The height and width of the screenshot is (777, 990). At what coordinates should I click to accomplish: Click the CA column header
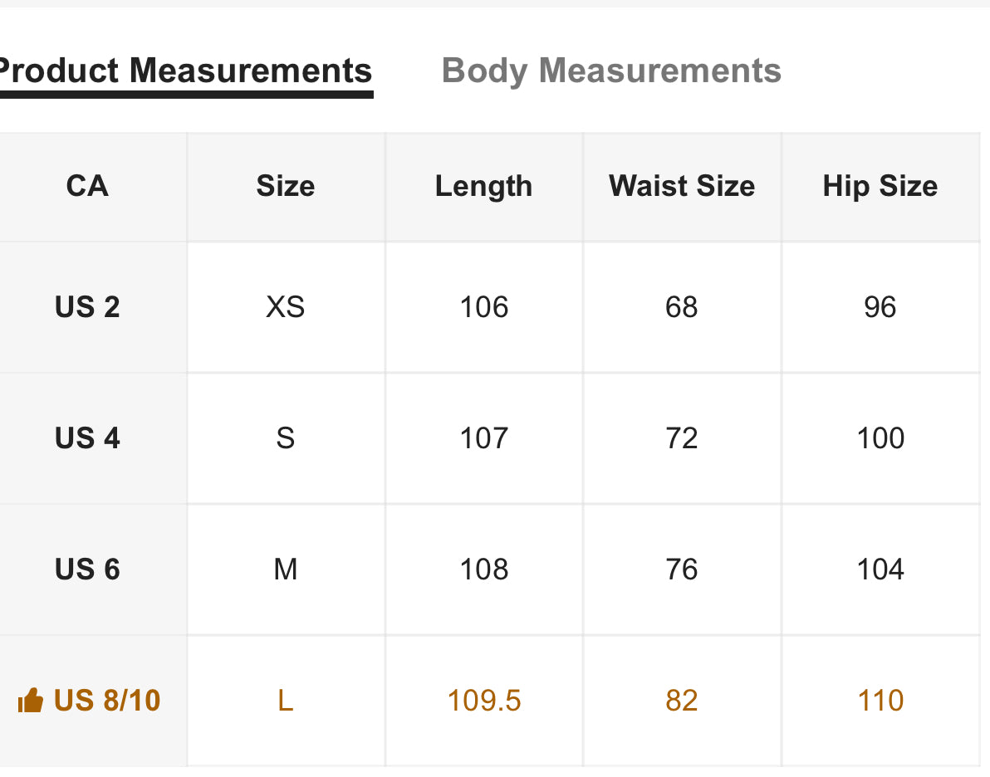(87, 186)
